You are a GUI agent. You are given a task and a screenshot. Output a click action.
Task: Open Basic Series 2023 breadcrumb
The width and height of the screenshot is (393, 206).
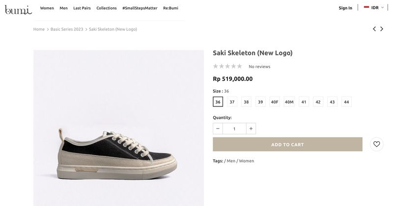tap(67, 29)
